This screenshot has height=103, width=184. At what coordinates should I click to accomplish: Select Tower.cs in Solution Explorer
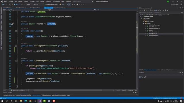click(151, 30)
